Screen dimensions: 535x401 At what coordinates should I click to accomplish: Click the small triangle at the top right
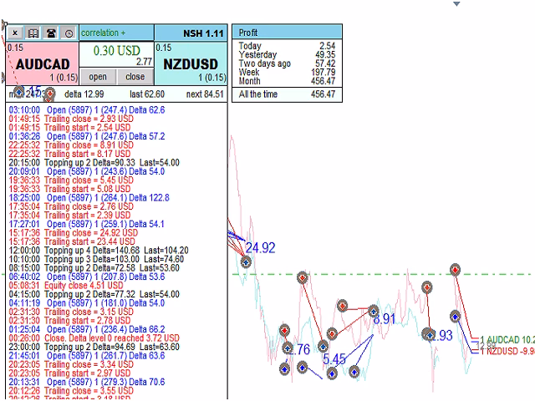(479, 4)
